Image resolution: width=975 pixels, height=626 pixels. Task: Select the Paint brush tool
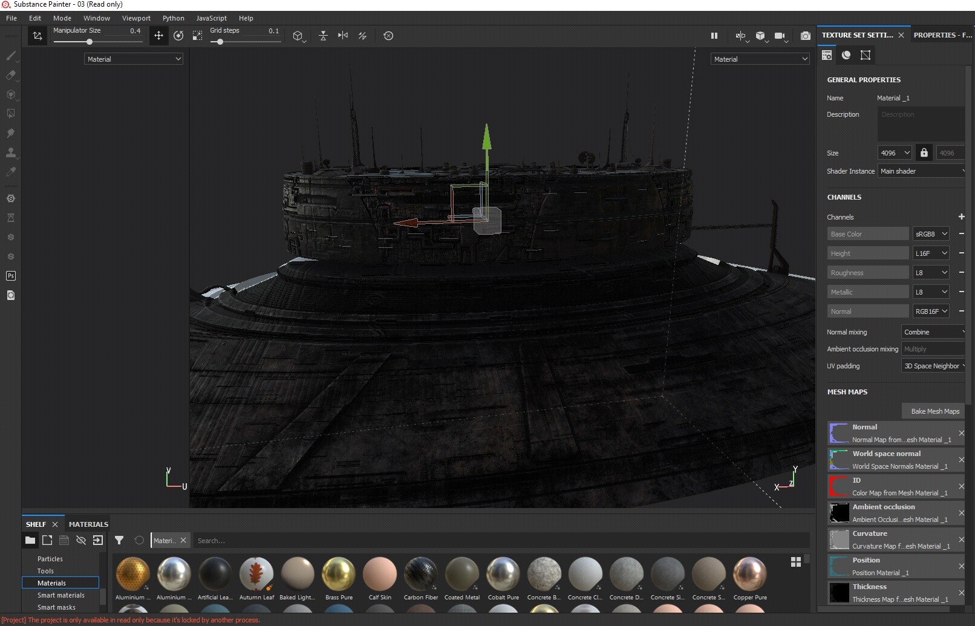[x=10, y=56]
